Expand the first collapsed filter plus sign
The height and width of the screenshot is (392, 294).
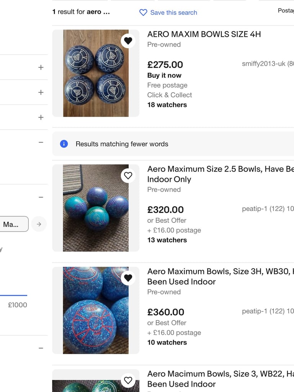coord(41,67)
